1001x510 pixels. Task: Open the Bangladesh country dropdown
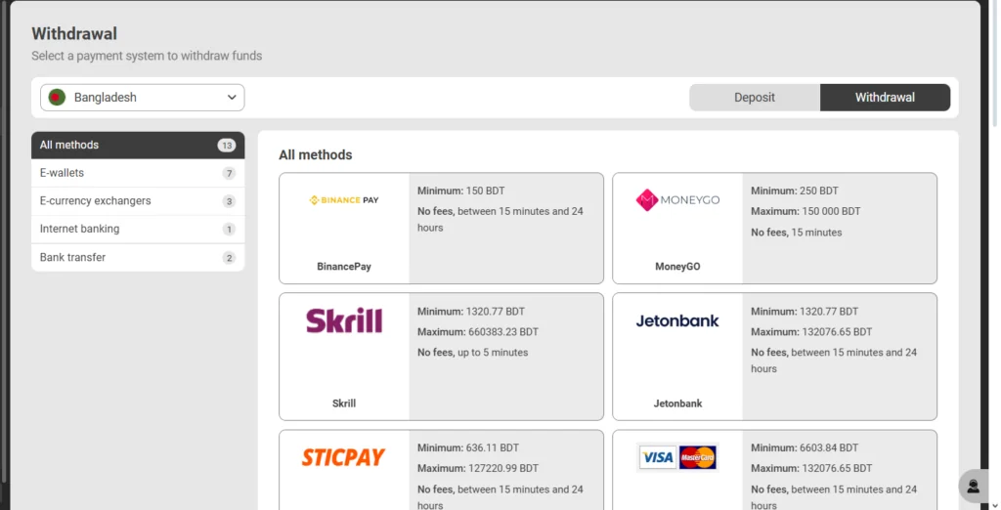(x=142, y=98)
